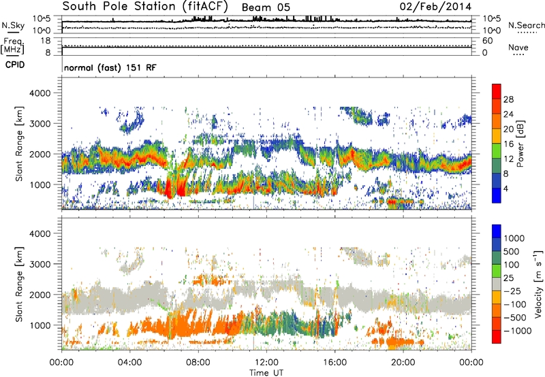Click the "16:00" time tick label

[334, 363]
